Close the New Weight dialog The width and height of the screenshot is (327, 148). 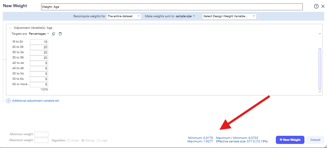tap(323, 6)
